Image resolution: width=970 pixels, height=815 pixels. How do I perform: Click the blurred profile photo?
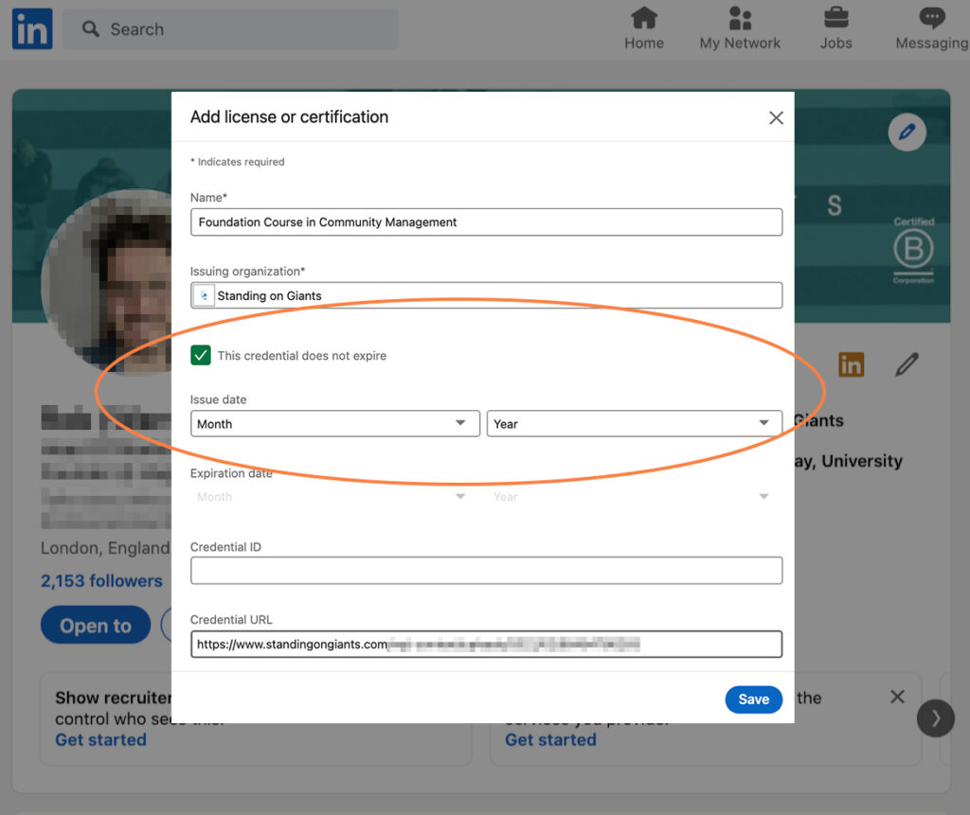tap(106, 282)
